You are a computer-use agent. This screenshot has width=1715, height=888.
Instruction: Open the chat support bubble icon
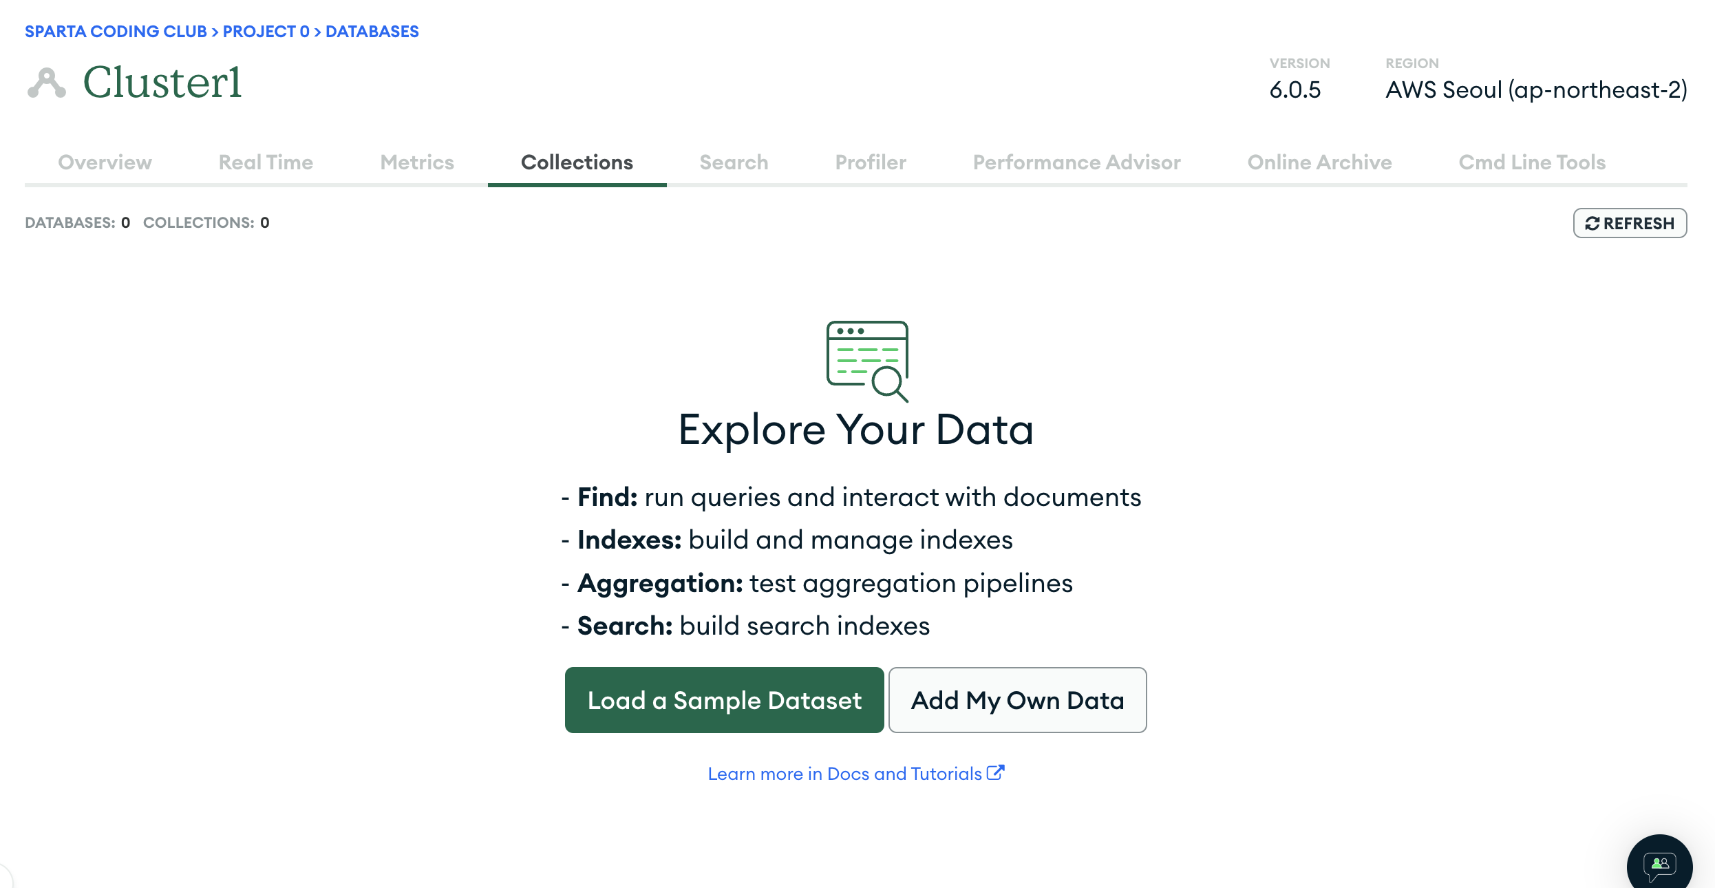tap(1659, 863)
